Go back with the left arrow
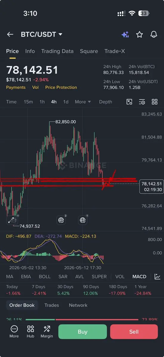This screenshot has height=357, width=164. pos(10,35)
